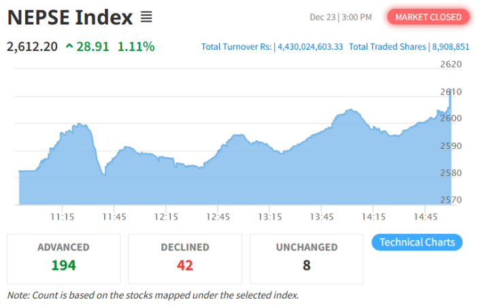
Task: Click the 1.11% percentage change
Action: click(x=136, y=47)
